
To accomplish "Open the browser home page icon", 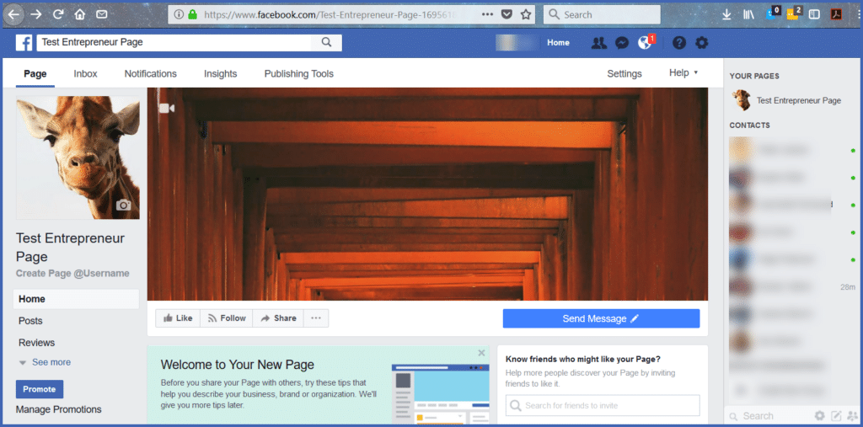I will (x=80, y=15).
